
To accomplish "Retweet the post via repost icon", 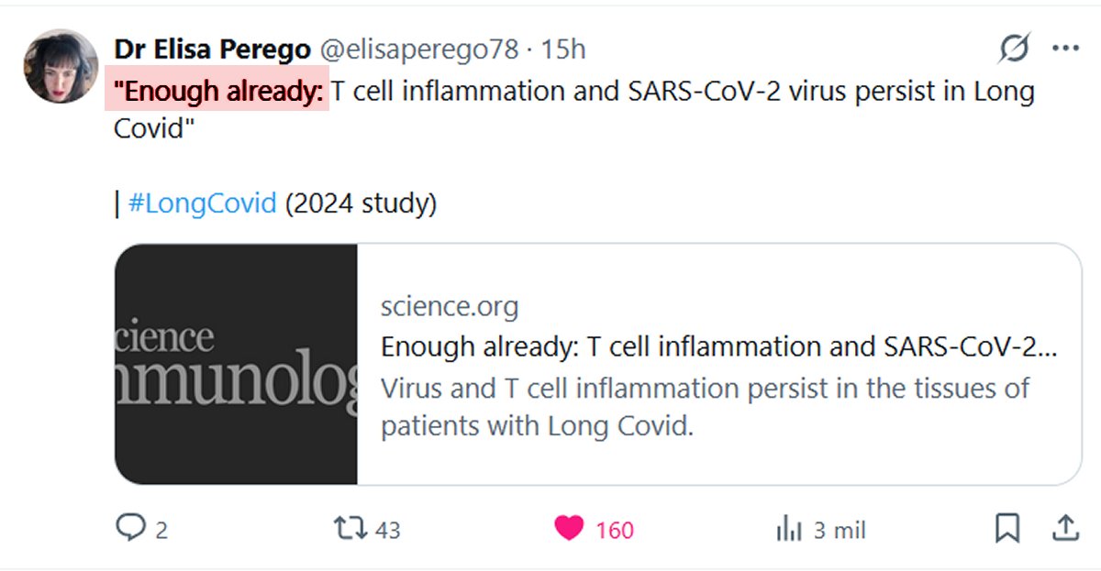I will tap(349, 529).
